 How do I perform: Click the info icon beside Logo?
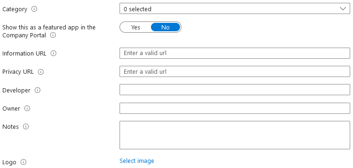(x=23, y=162)
